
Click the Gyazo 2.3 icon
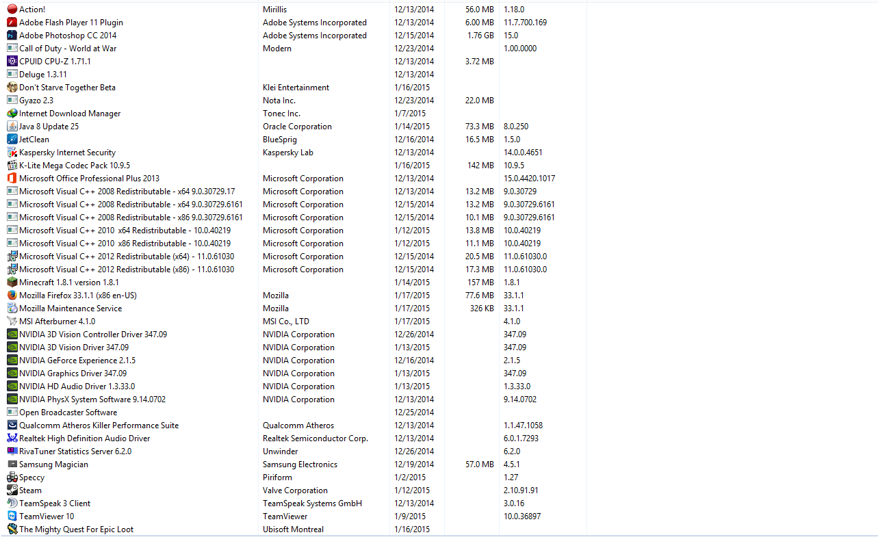(x=12, y=101)
